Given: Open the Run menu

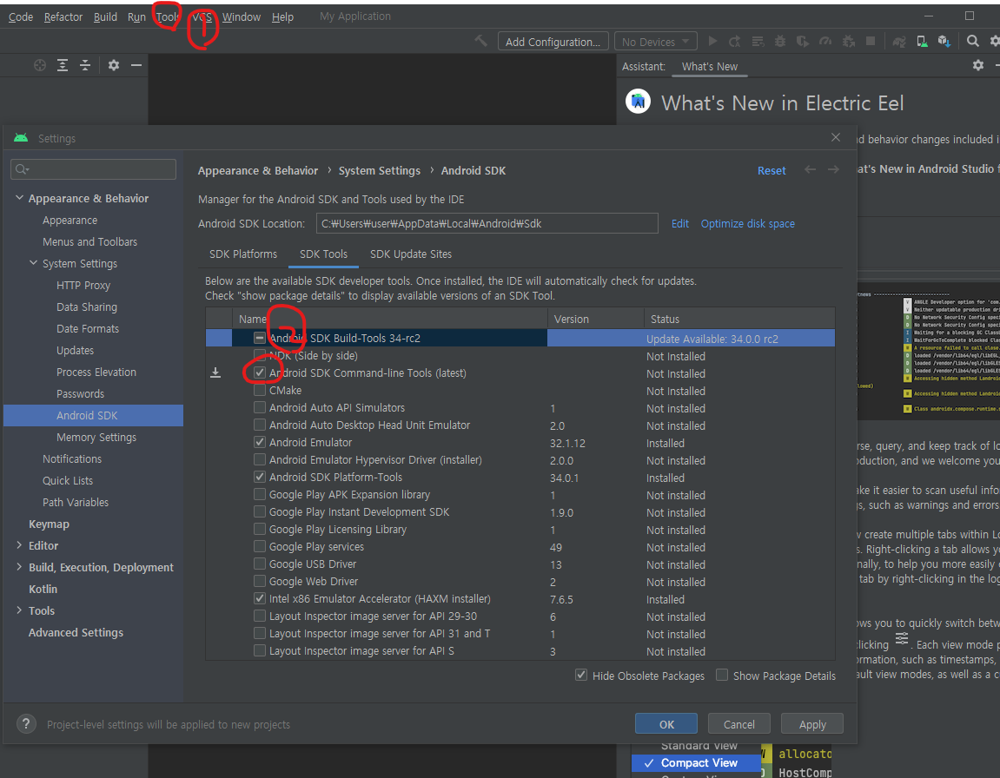Looking at the screenshot, I should [136, 17].
